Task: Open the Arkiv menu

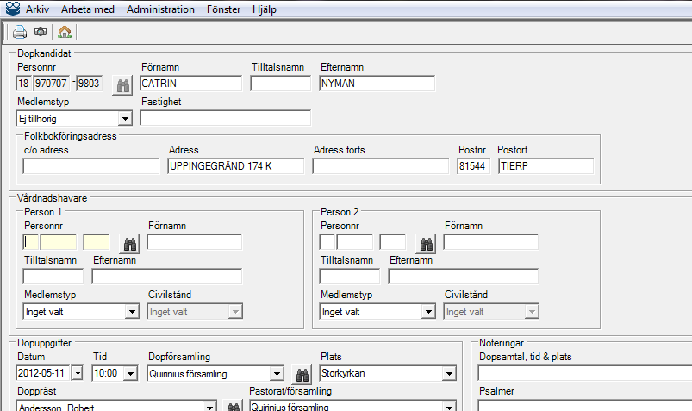Action: coord(38,9)
